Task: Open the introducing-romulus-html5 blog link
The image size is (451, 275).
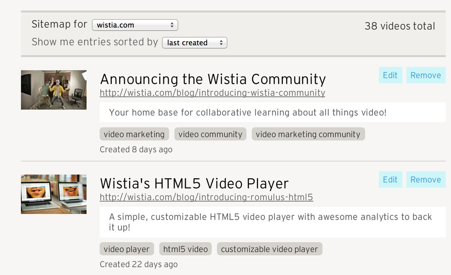Action: (x=206, y=197)
